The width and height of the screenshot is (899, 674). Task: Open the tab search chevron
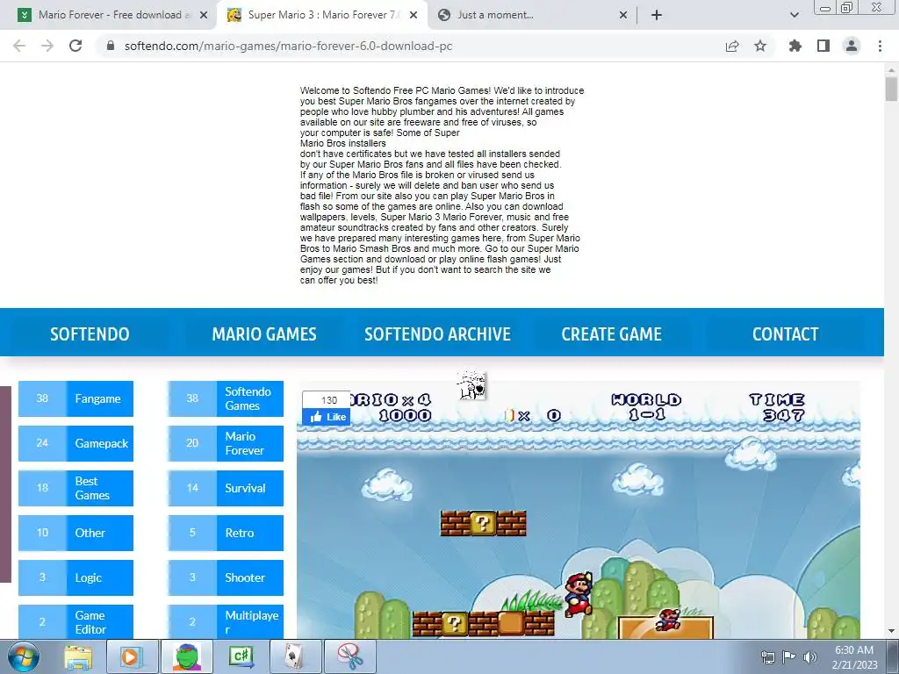click(x=794, y=15)
